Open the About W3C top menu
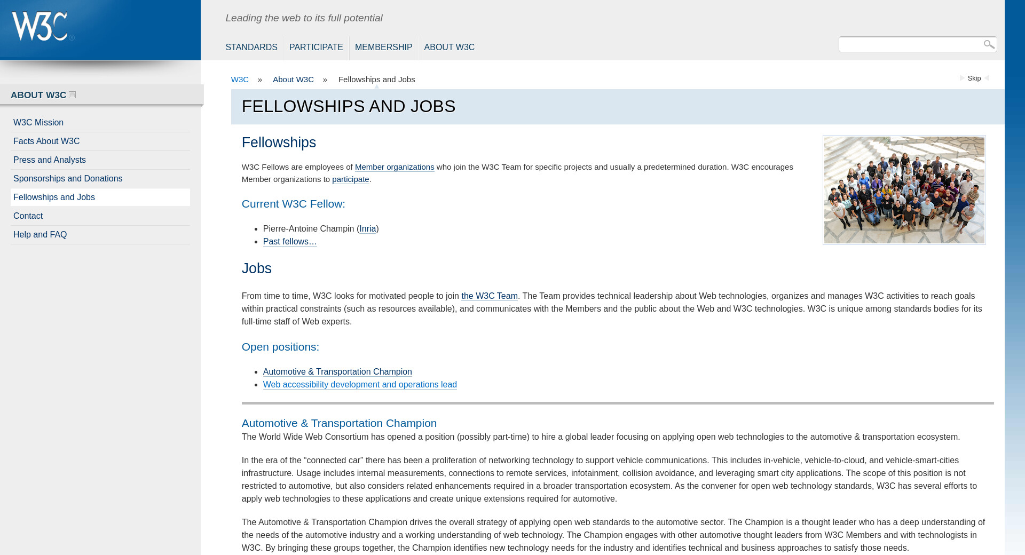 pos(449,47)
